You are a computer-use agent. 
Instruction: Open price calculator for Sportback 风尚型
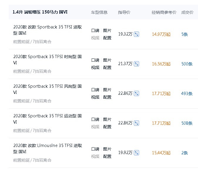(136, 93)
